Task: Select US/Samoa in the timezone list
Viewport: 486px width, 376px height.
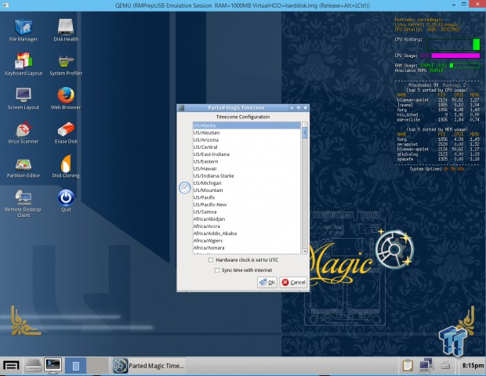Action: coord(247,211)
